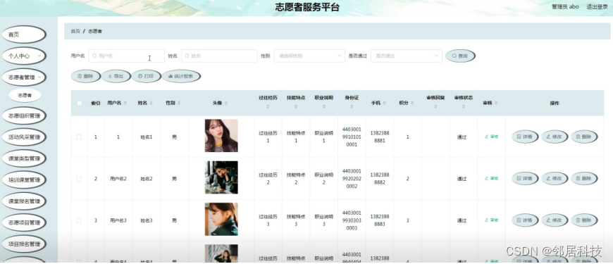
Task: Open the 性别 gender dropdown
Action: (x=309, y=56)
